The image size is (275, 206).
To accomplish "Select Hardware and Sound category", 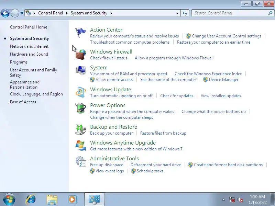I will coord(29,54).
